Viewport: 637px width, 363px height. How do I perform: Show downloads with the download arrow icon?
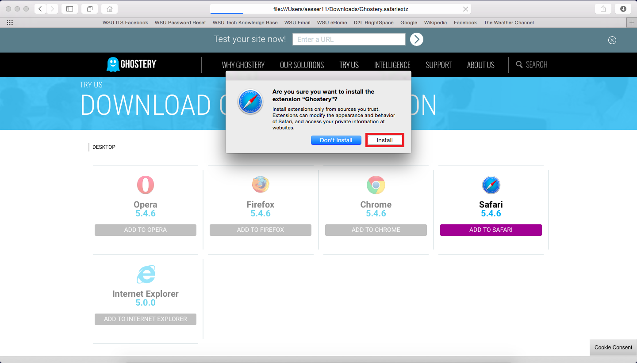(x=623, y=9)
